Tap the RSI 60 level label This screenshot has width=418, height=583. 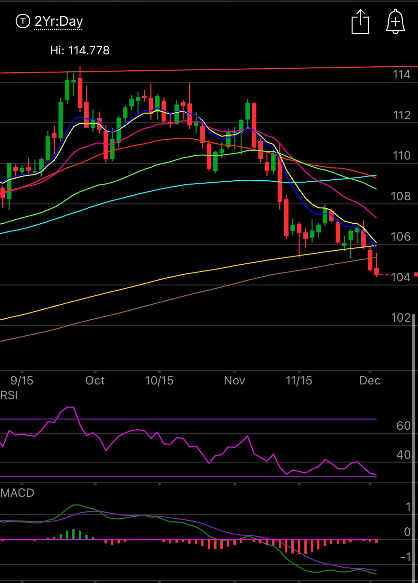(x=404, y=426)
